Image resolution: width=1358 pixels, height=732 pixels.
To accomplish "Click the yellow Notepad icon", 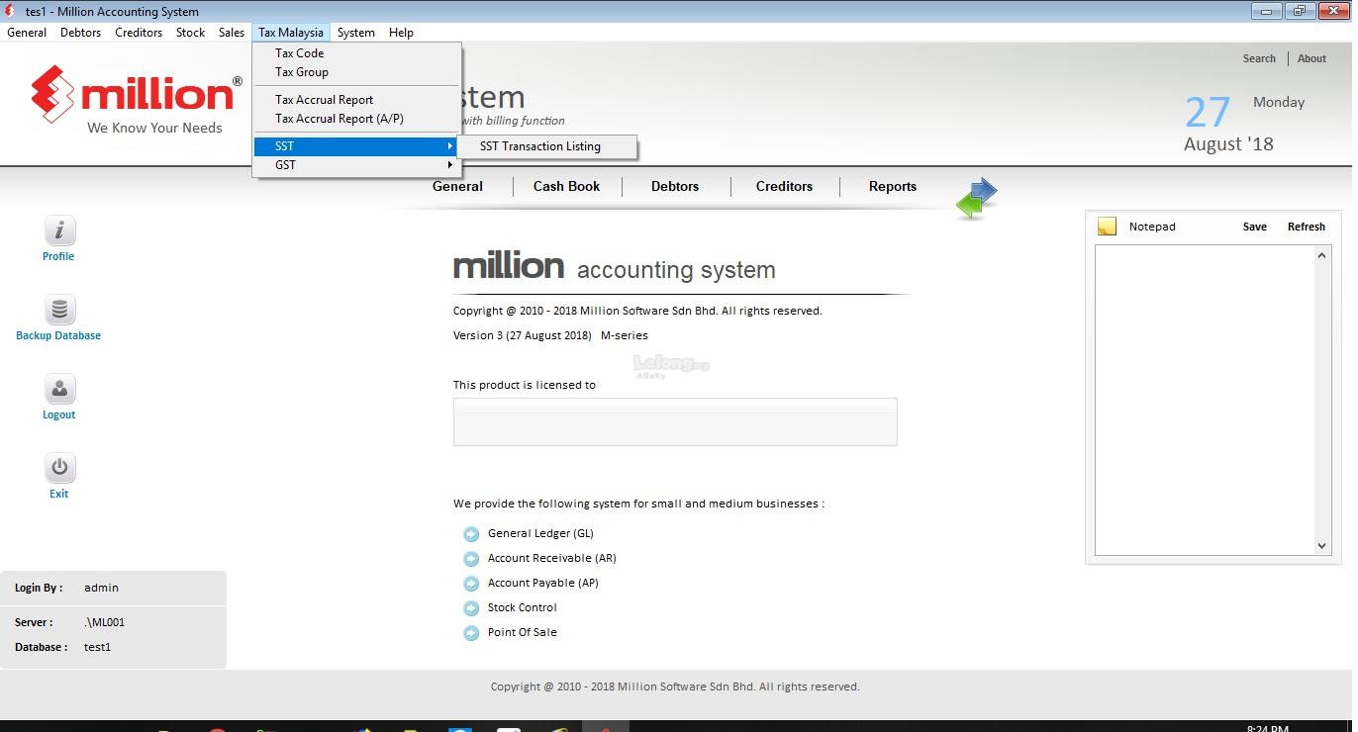I will (x=1107, y=227).
